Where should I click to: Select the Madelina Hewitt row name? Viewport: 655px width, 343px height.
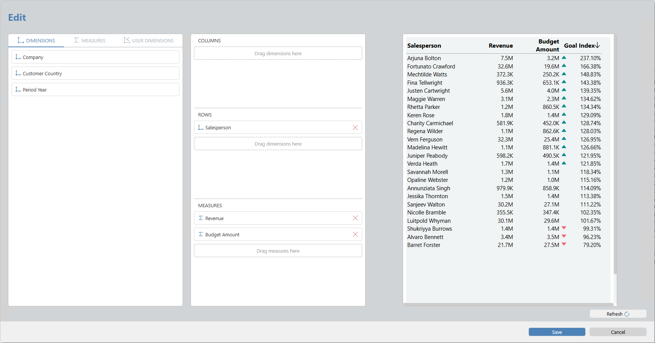[427, 147]
